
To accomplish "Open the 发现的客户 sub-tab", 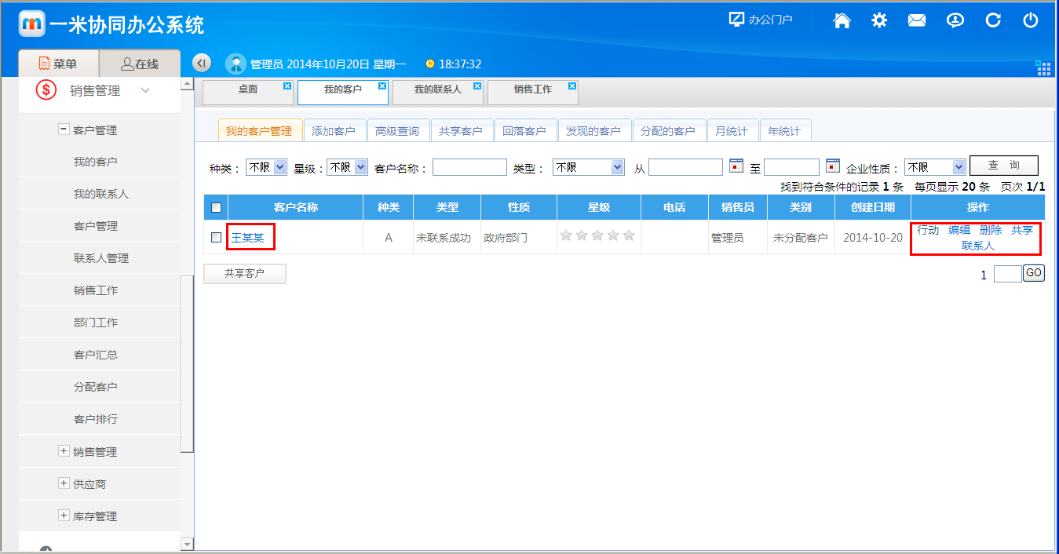I will 593,131.
